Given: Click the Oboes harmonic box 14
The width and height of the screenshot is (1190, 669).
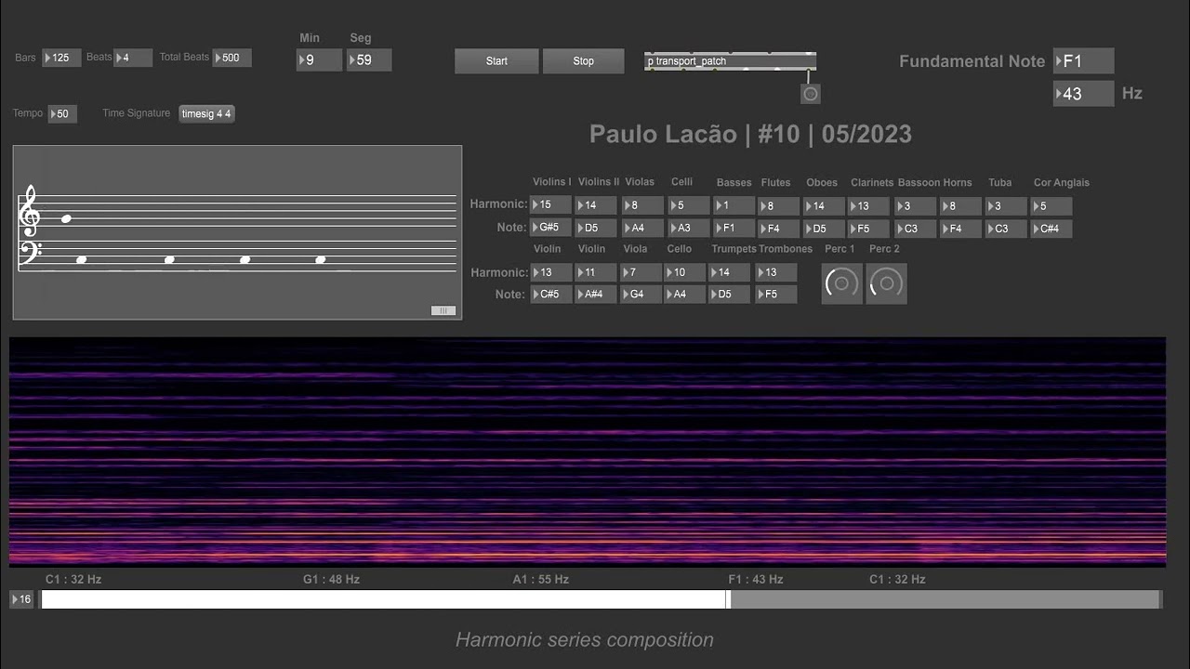Looking at the screenshot, I should tap(824, 205).
